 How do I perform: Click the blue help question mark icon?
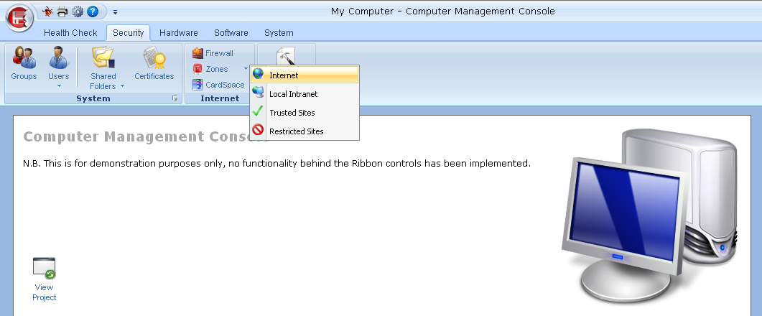(x=93, y=11)
